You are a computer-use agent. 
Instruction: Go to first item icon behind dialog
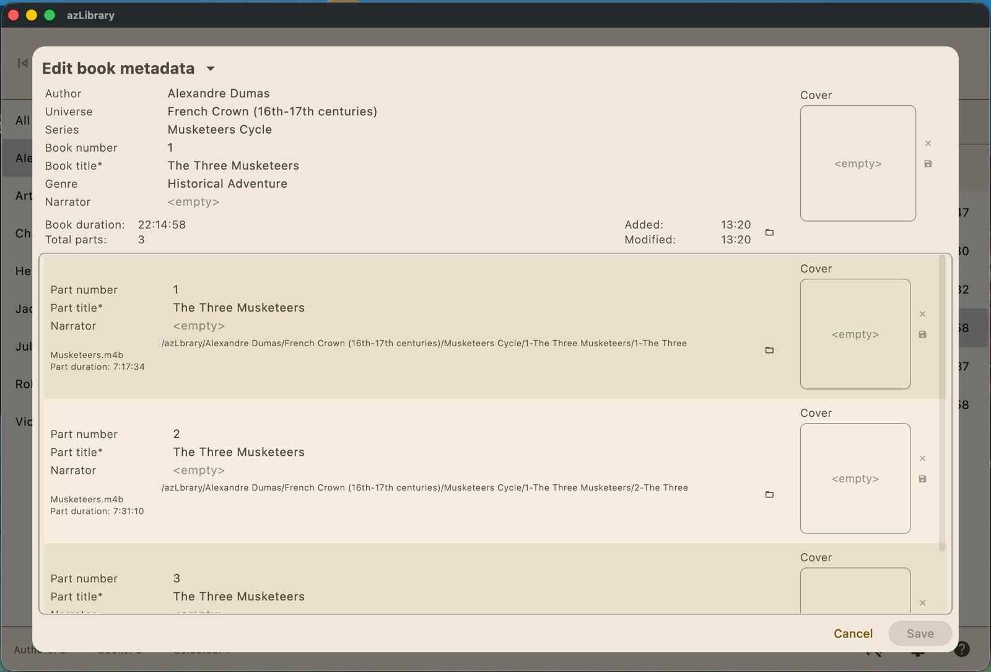[x=23, y=63]
